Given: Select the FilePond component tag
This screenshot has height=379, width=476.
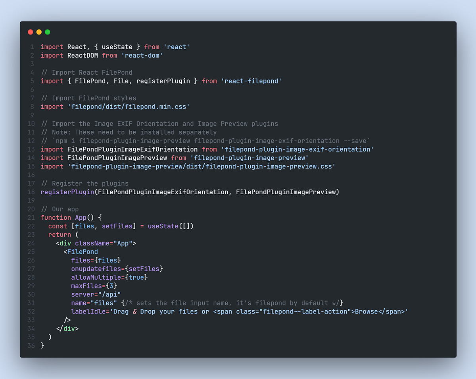Looking at the screenshot, I should (x=82, y=251).
